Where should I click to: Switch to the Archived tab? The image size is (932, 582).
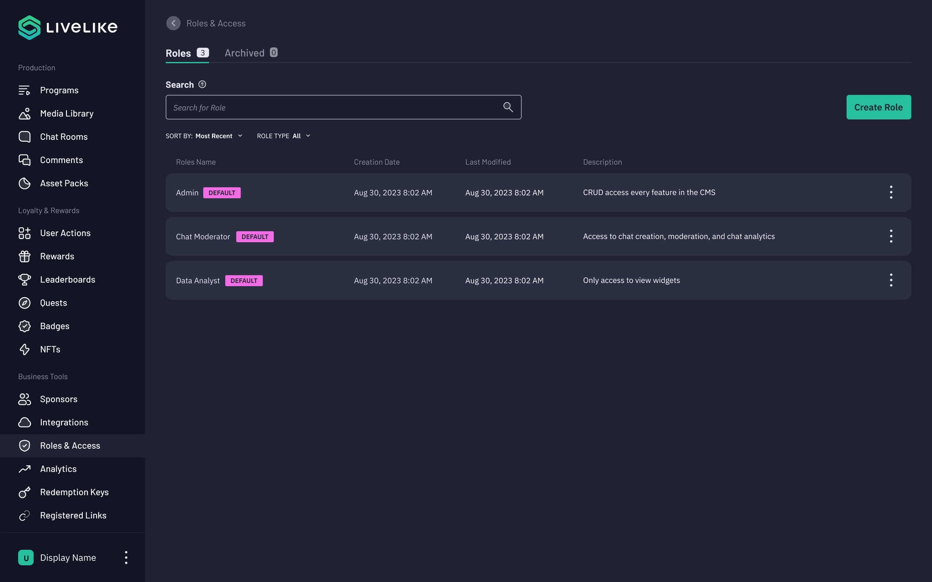251,53
